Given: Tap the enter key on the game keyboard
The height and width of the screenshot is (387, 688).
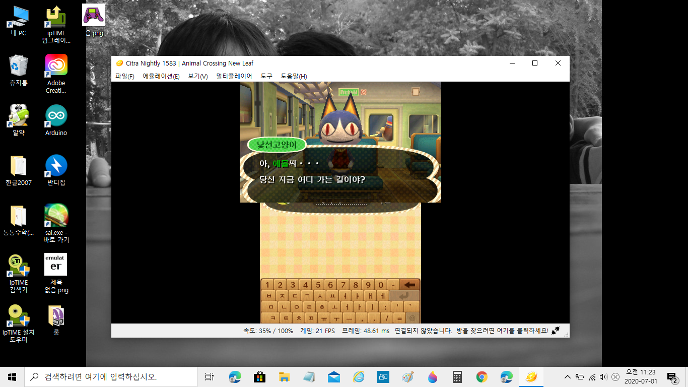Looking at the screenshot, I should tap(404, 296).
